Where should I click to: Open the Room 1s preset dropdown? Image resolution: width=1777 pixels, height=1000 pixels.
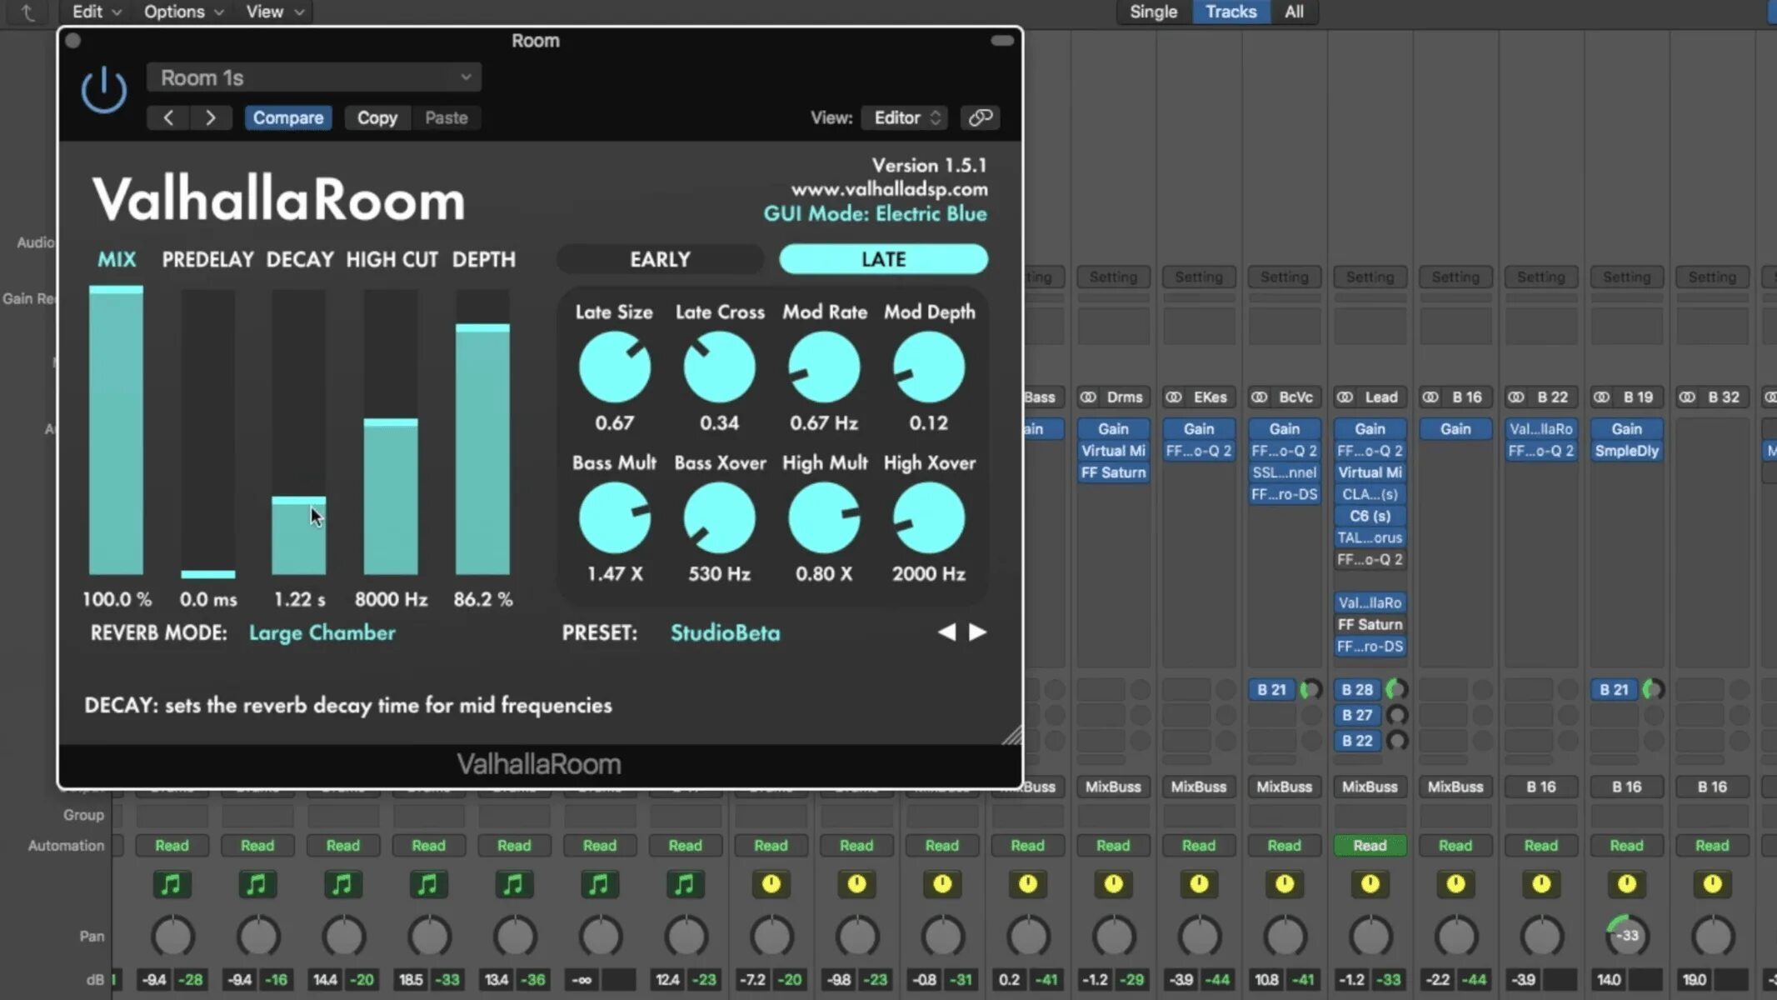coord(314,77)
